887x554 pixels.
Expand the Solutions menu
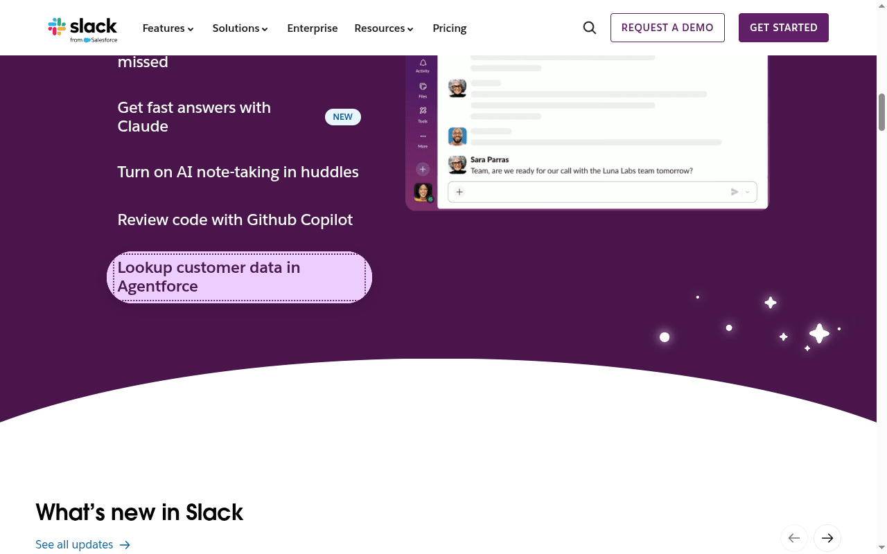pyautogui.click(x=240, y=28)
